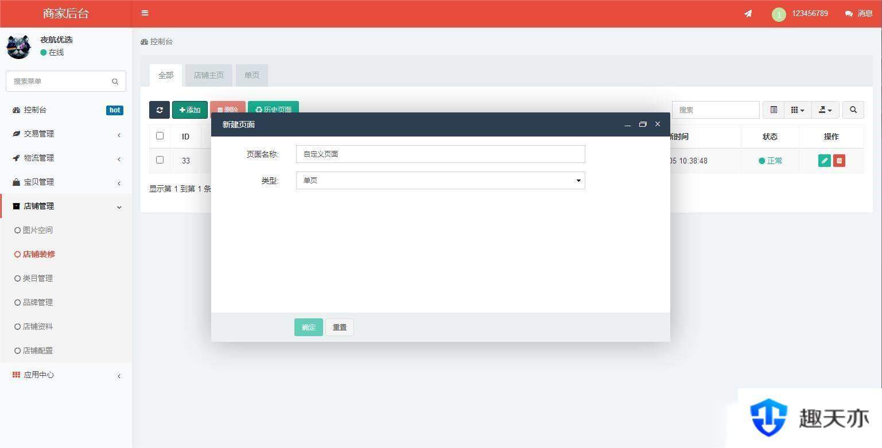Click the red trash icon in row 33
This screenshot has width=882, height=448.
(x=839, y=161)
